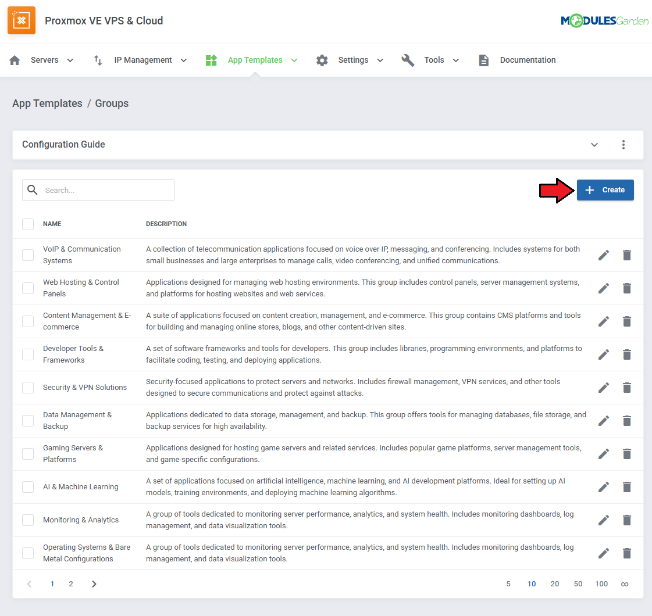Image resolution: width=652 pixels, height=616 pixels.
Task: Click the Settings gear icon
Action: click(x=322, y=60)
